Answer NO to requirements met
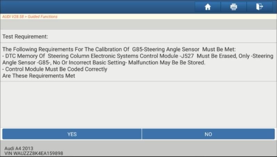277x157 pixels. coord(208,134)
